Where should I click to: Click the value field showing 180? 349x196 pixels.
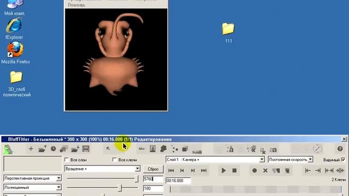coord(153,188)
